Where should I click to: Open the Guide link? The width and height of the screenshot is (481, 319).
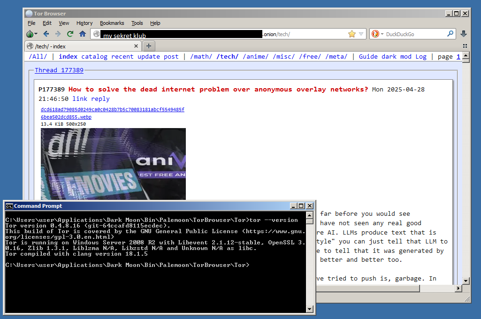click(368, 56)
